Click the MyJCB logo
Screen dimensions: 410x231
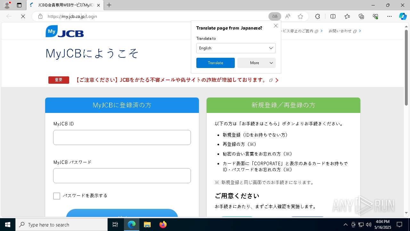click(x=65, y=31)
